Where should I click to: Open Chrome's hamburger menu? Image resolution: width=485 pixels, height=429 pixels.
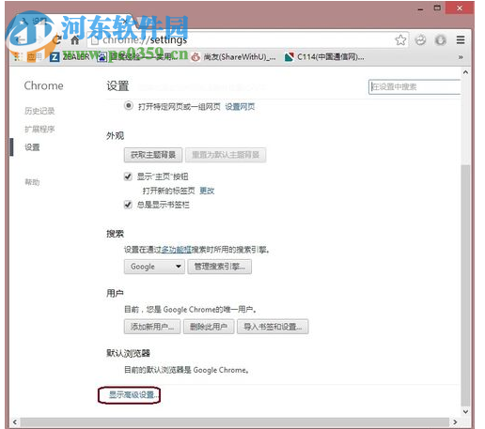461,40
